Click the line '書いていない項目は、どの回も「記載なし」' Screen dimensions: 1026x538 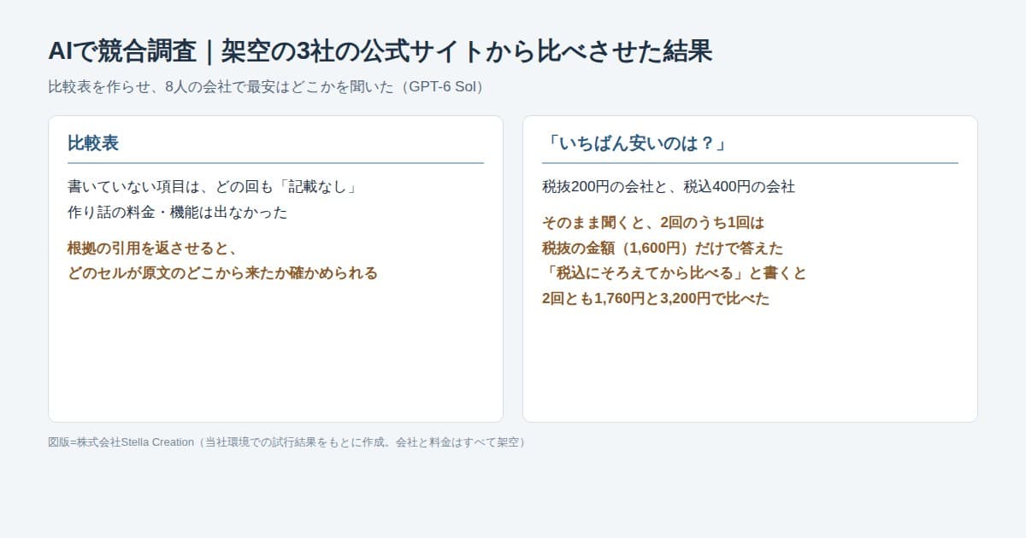coord(211,186)
